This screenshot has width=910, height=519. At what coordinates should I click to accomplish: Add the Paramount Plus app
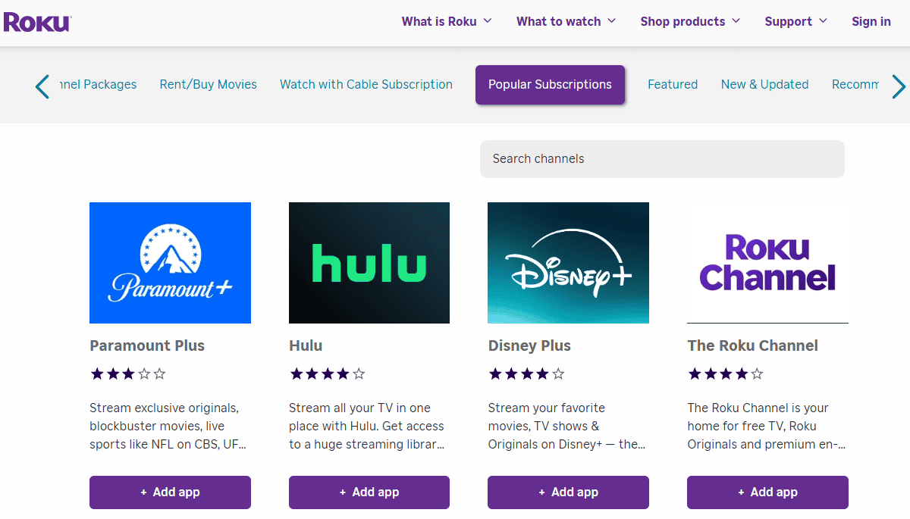coord(170,492)
